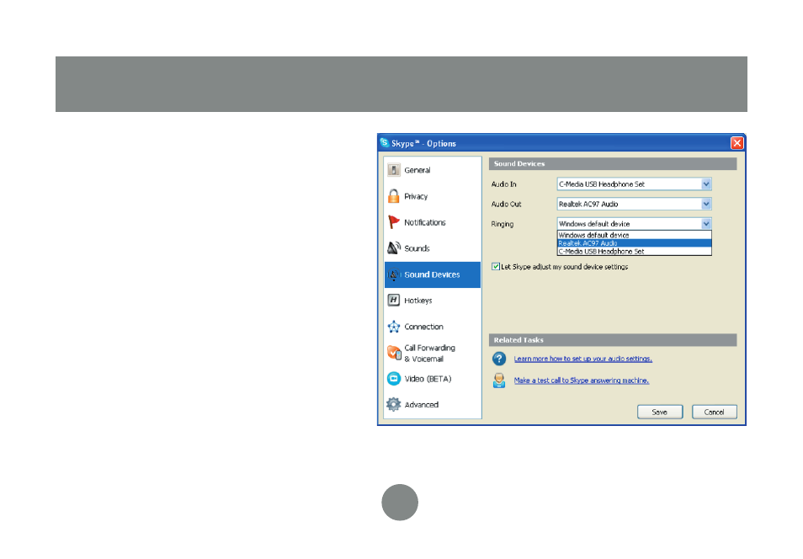The height and width of the screenshot is (559, 803).
Task: Click the Skype - Options title bar text
Action: pos(423,143)
